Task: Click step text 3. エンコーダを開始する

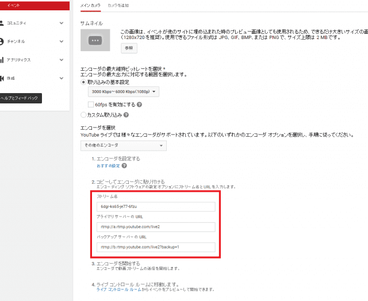Action: (x=116, y=264)
